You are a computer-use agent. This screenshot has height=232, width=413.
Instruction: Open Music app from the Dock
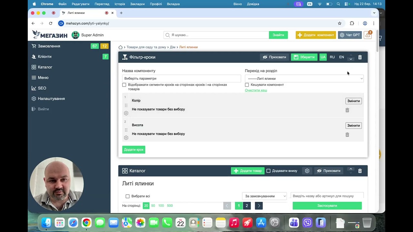click(x=234, y=223)
